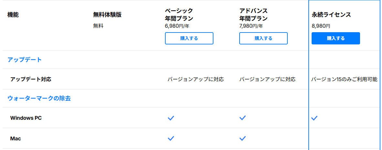Open the ウォーターマークの除去 section heading
Viewport: 382px width, 150px height.
tap(39, 98)
